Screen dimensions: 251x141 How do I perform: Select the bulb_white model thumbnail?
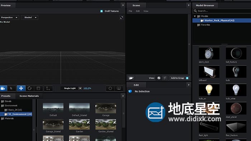pos(236,90)
